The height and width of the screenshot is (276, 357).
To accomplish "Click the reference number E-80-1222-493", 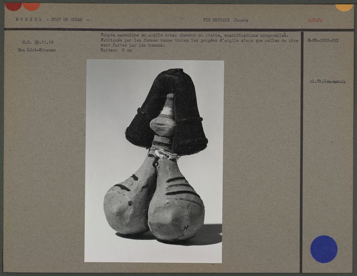I will click(323, 40).
